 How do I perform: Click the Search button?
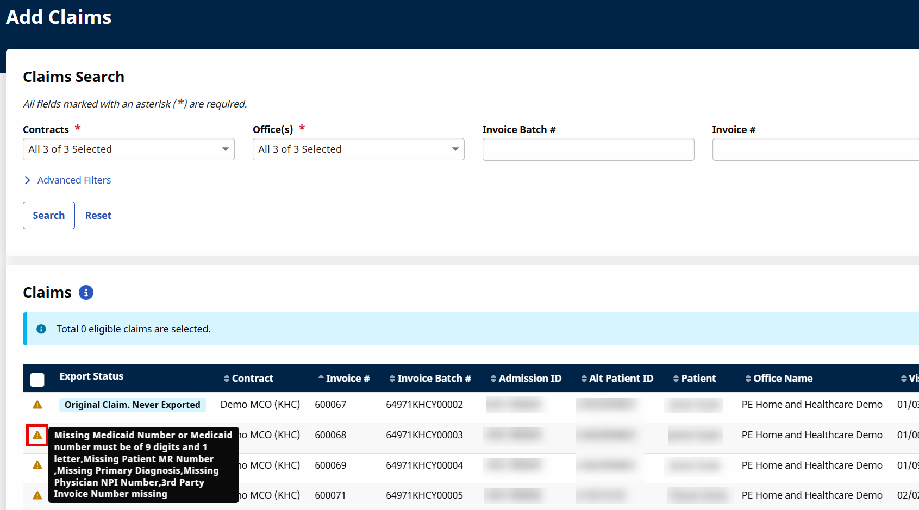click(x=49, y=216)
